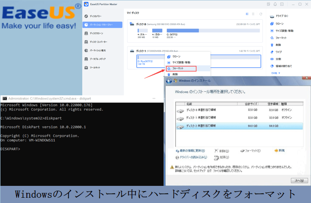Click ワイプ in the right action panel
Screen dimensions: 311x203
(276, 52)
